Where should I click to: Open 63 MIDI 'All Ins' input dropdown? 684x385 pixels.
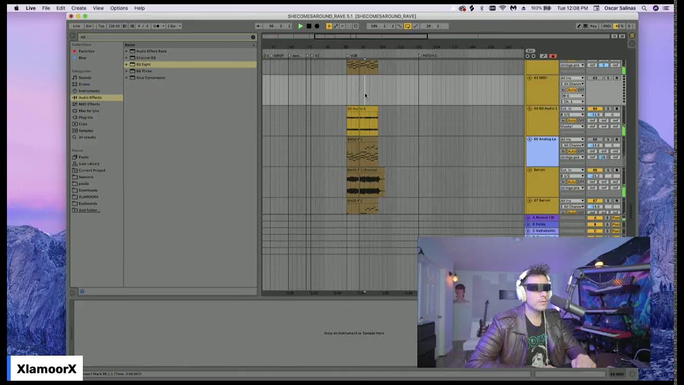pyautogui.click(x=572, y=78)
